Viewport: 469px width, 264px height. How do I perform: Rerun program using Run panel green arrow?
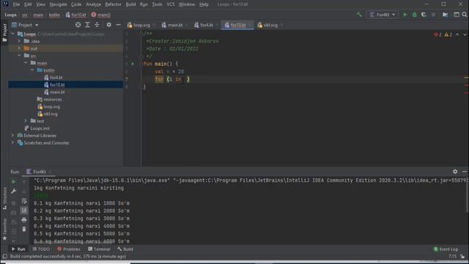[13, 182]
